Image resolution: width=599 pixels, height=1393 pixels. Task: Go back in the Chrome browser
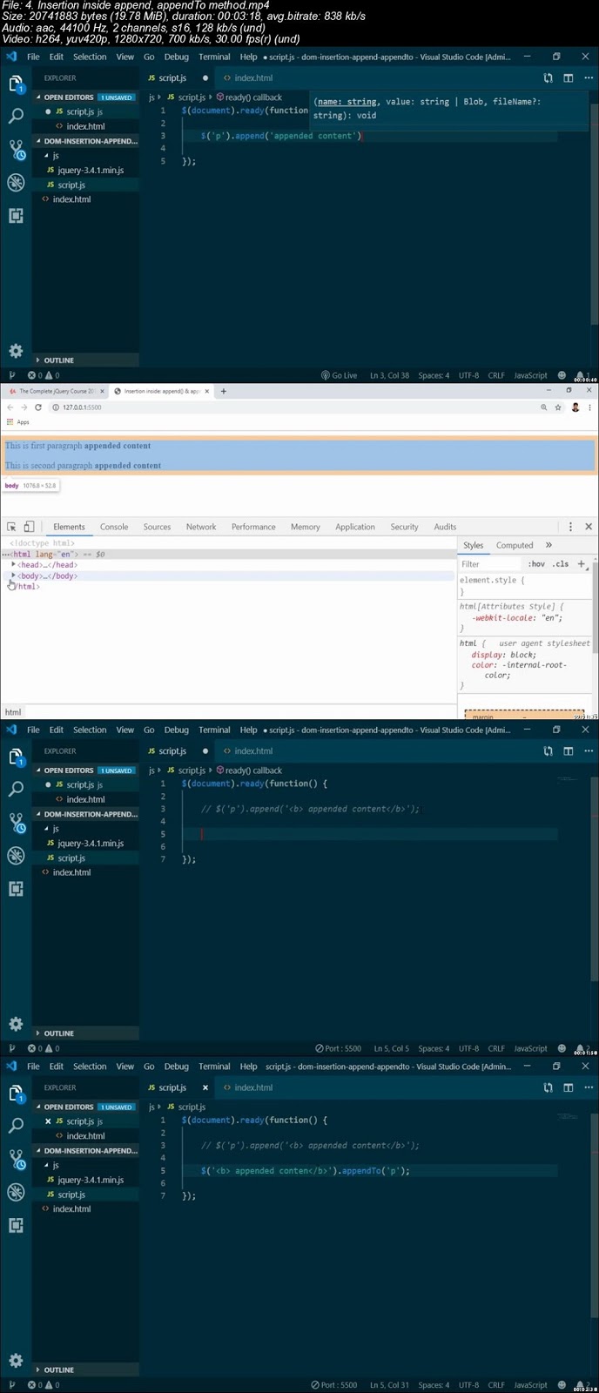[x=10, y=407]
